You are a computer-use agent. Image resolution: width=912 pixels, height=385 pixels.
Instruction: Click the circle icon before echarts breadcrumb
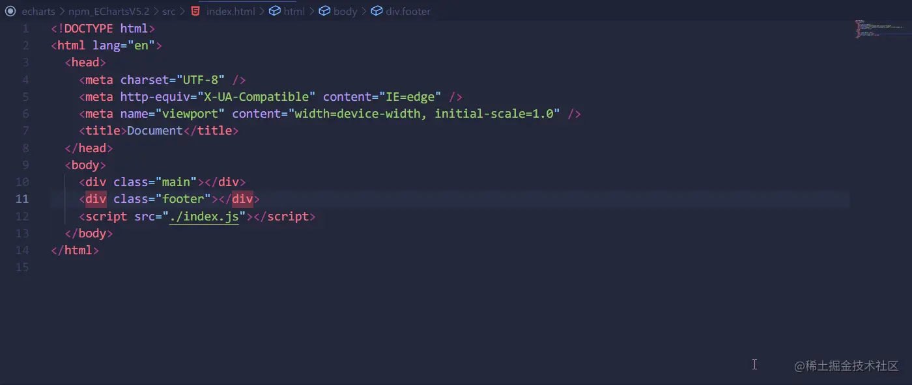[10, 11]
